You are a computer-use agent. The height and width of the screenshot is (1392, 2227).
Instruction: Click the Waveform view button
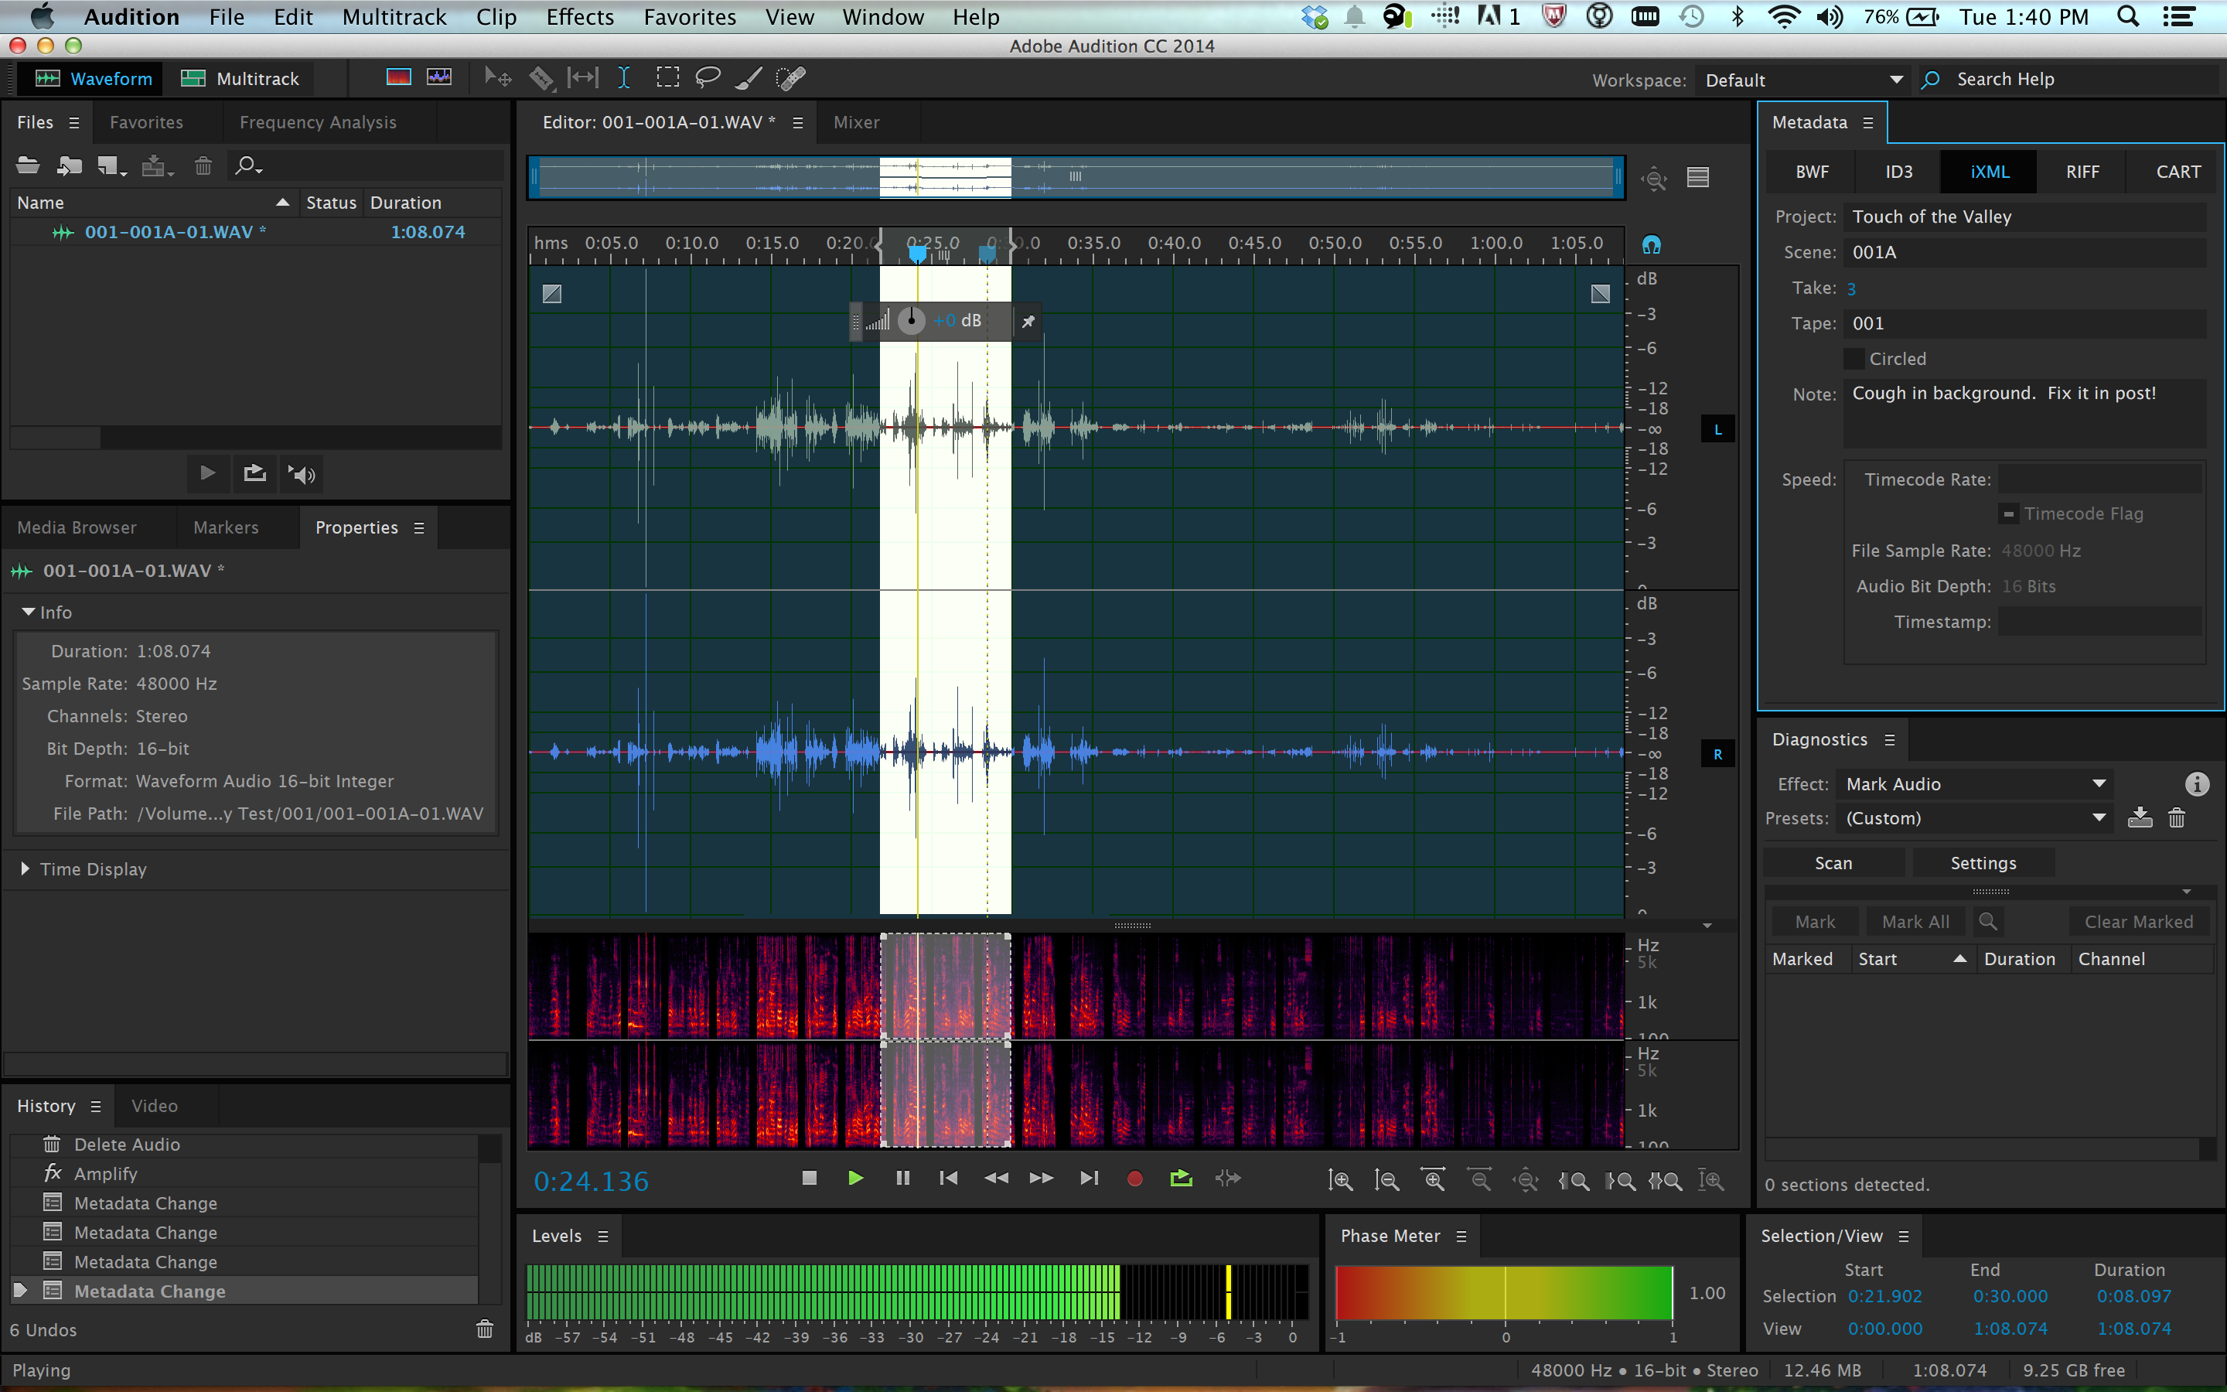[92, 79]
